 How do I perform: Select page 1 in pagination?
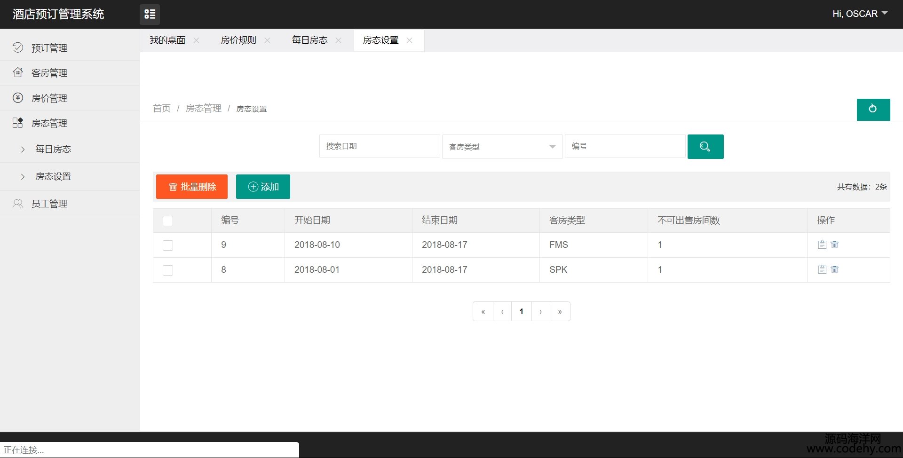tap(522, 311)
